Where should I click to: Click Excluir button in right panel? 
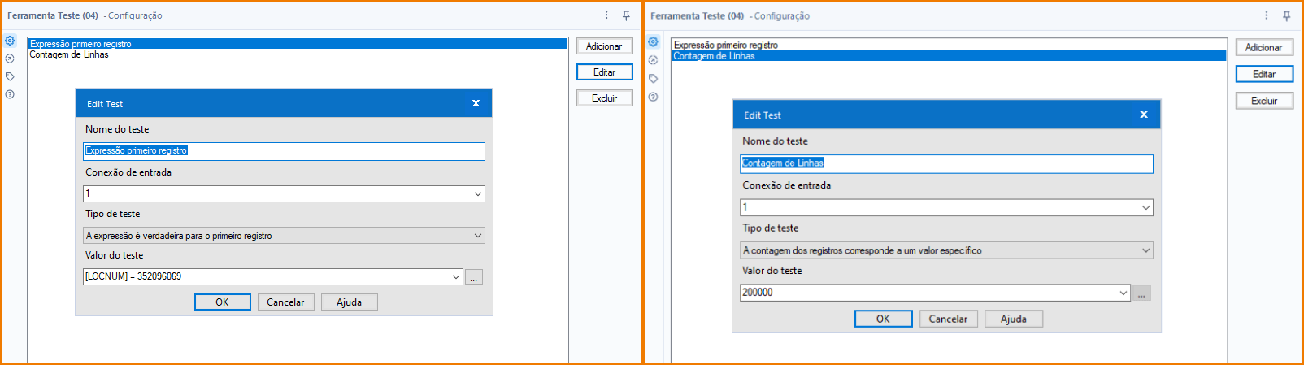pos(1264,101)
